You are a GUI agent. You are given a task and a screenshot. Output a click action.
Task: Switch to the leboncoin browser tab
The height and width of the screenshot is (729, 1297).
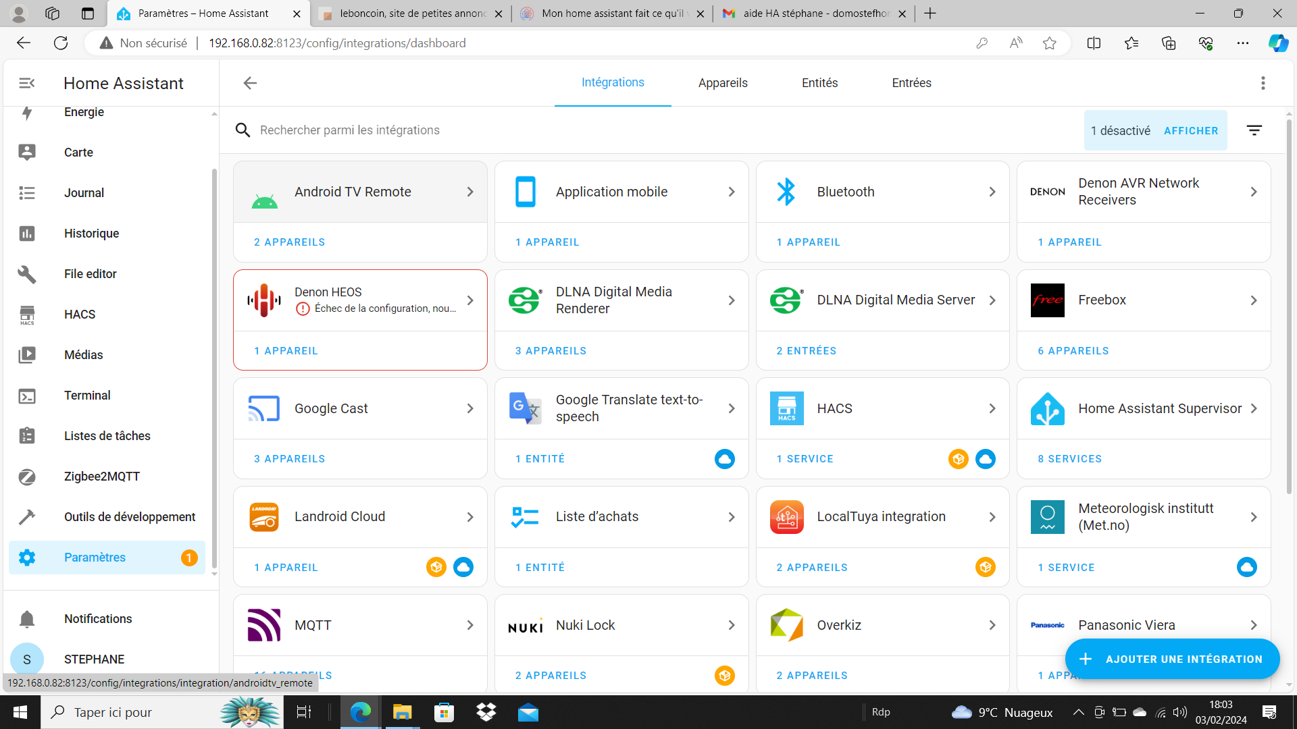[x=411, y=13]
